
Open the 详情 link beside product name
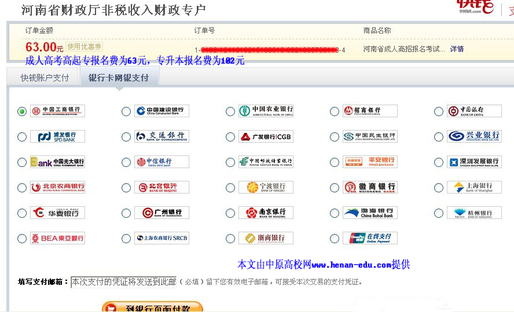click(x=457, y=49)
